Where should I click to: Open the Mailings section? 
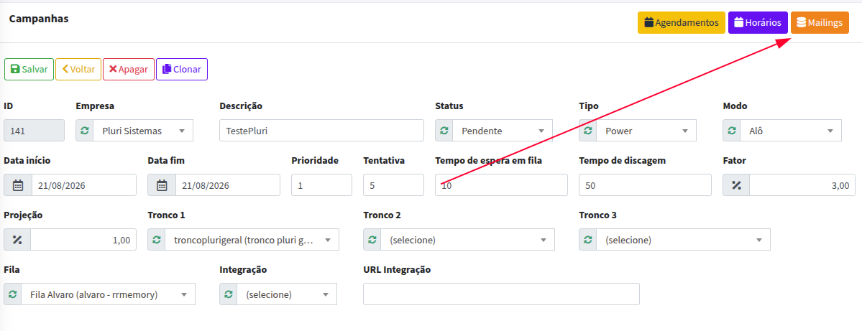pyautogui.click(x=820, y=22)
